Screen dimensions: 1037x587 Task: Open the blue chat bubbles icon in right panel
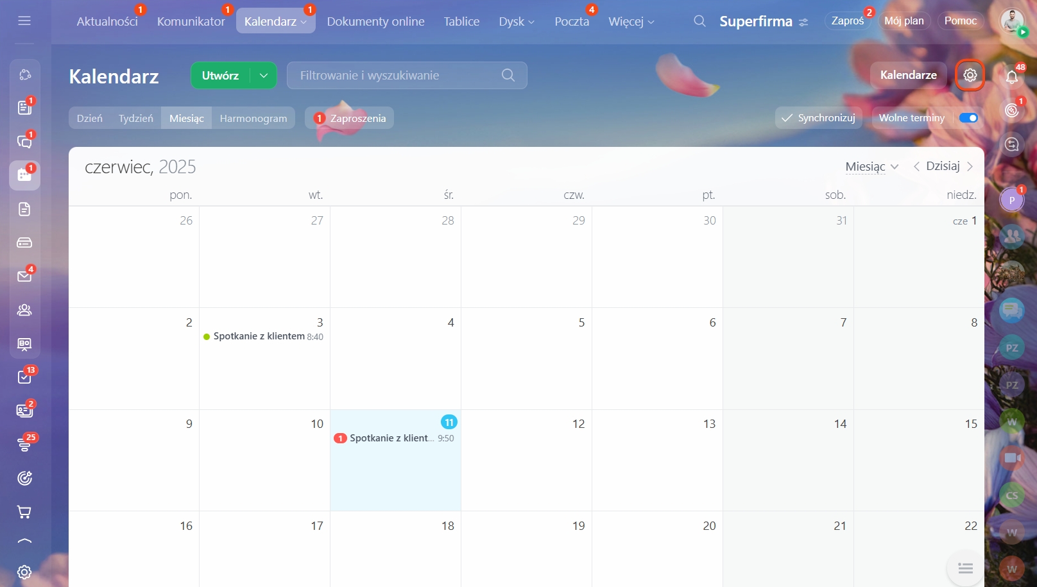pos(1012,311)
